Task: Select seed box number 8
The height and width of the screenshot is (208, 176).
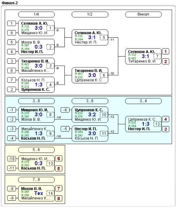Action: coord(12,33)
